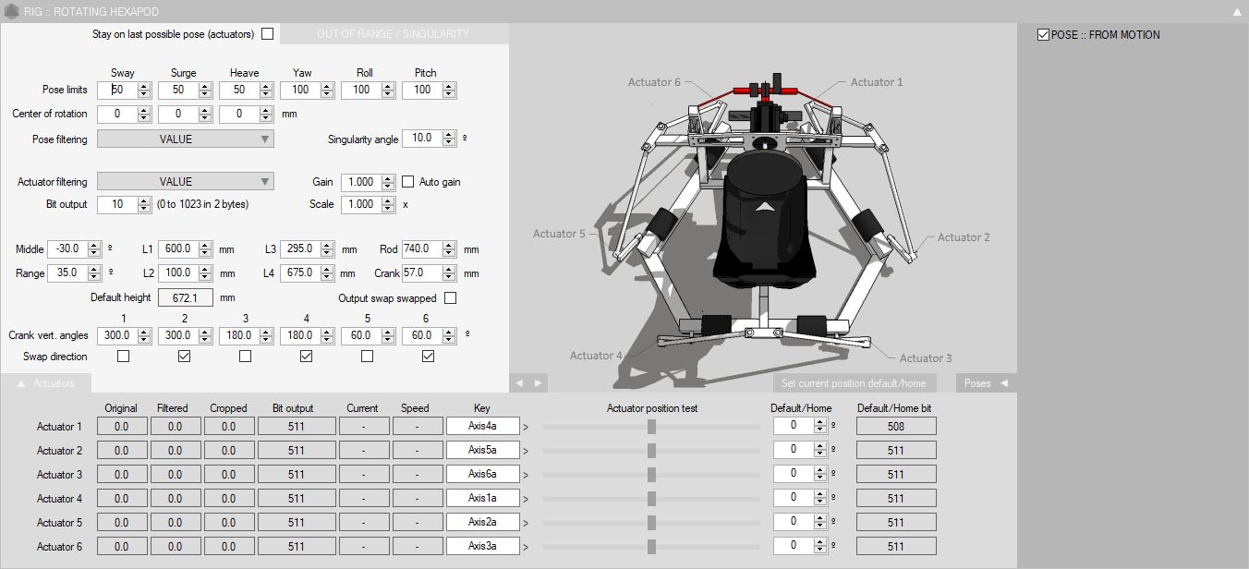The height and width of the screenshot is (569, 1249).
Task: Click the left arrow below the 3D view
Action: 519,382
